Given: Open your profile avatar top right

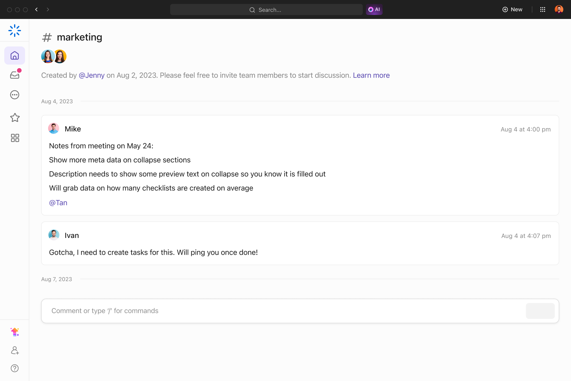Looking at the screenshot, I should 559,9.
